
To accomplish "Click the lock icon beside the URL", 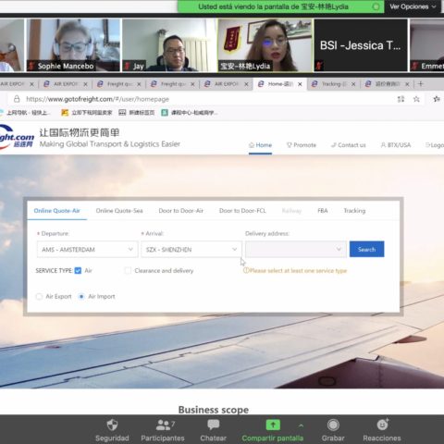I will pyautogui.click(x=17, y=99).
